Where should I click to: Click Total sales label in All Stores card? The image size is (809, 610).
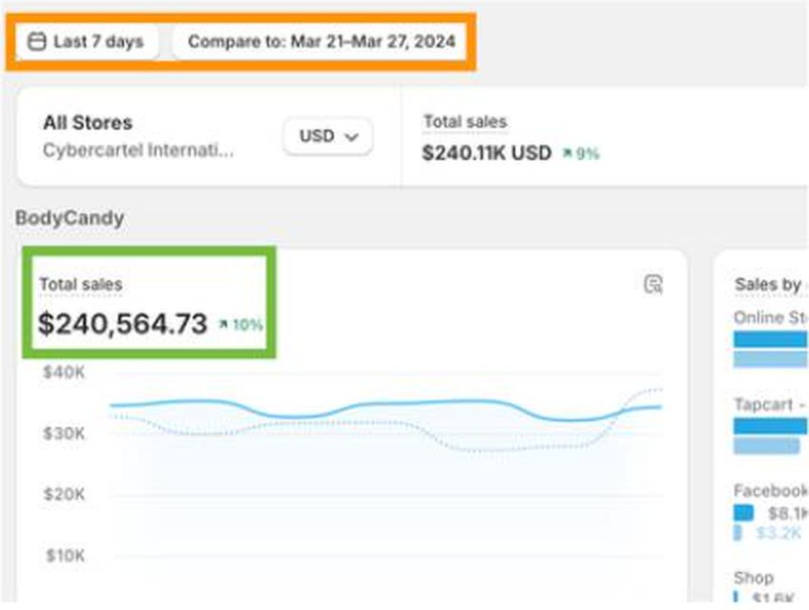coord(465,122)
